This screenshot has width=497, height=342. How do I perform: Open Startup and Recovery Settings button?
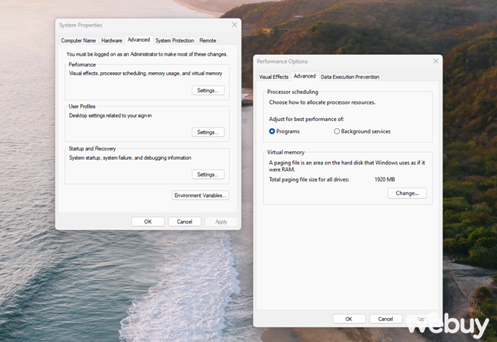(208, 174)
